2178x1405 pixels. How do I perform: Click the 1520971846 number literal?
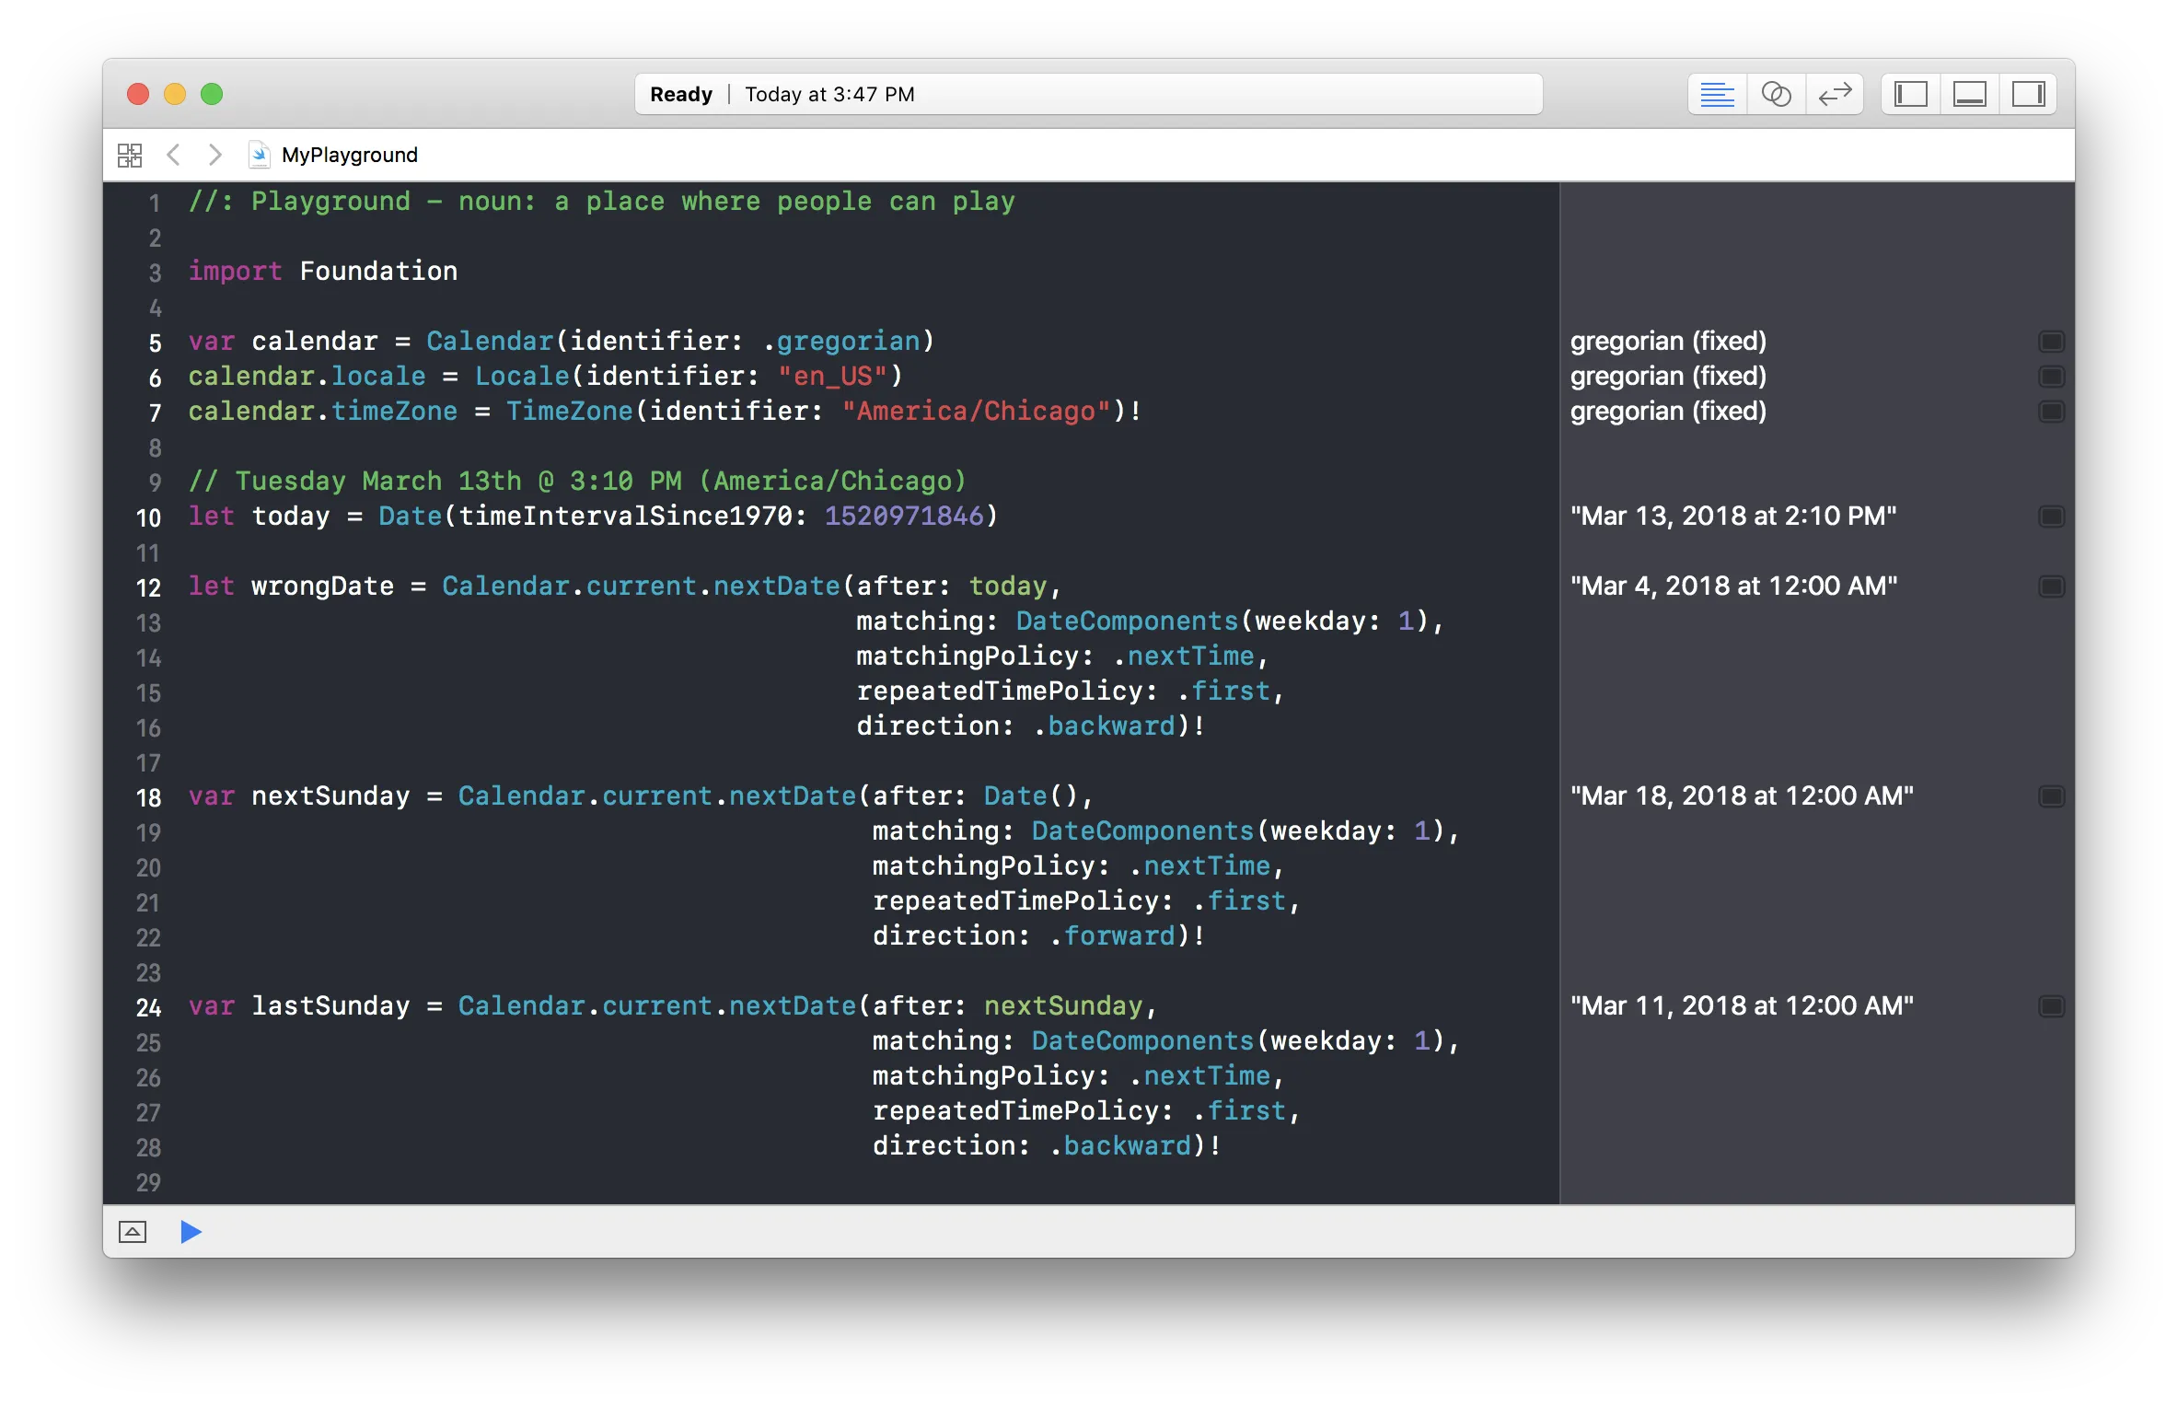pyautogui.click(x=904, y=517)
